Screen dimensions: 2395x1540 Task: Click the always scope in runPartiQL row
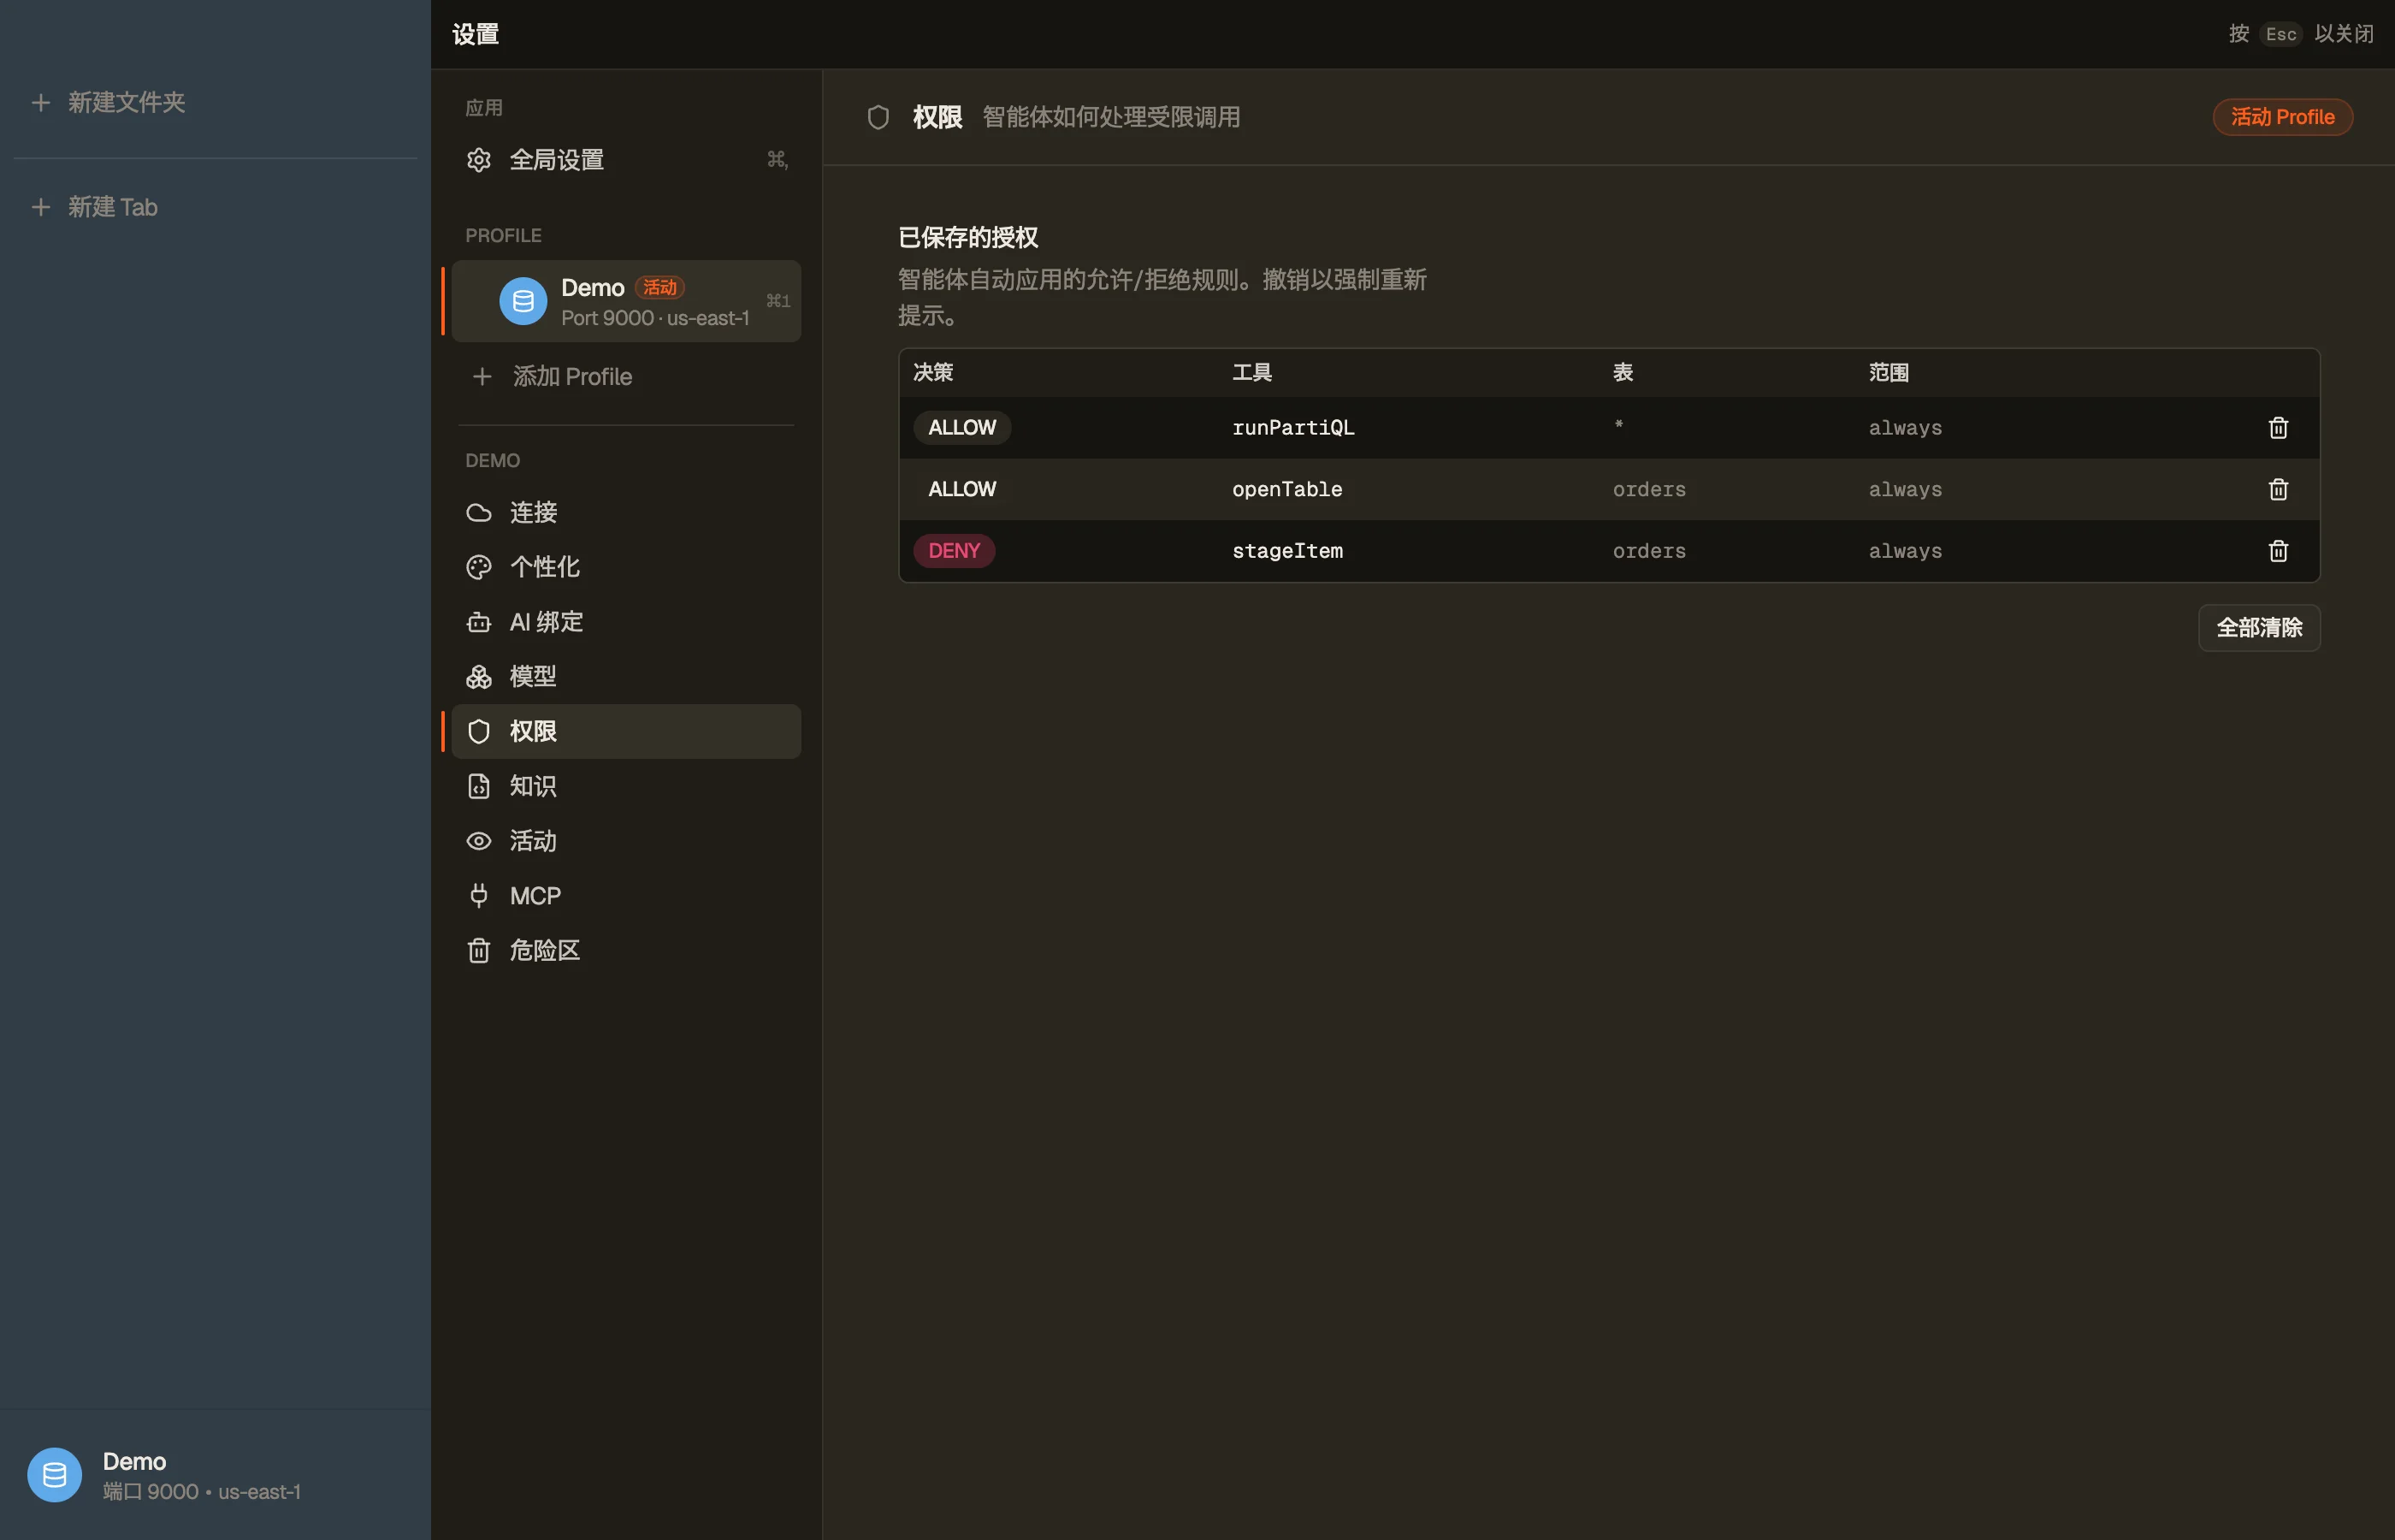(1905, 428)
